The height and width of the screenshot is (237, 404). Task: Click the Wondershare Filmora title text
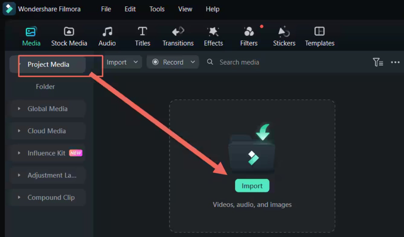pos(49,9)
